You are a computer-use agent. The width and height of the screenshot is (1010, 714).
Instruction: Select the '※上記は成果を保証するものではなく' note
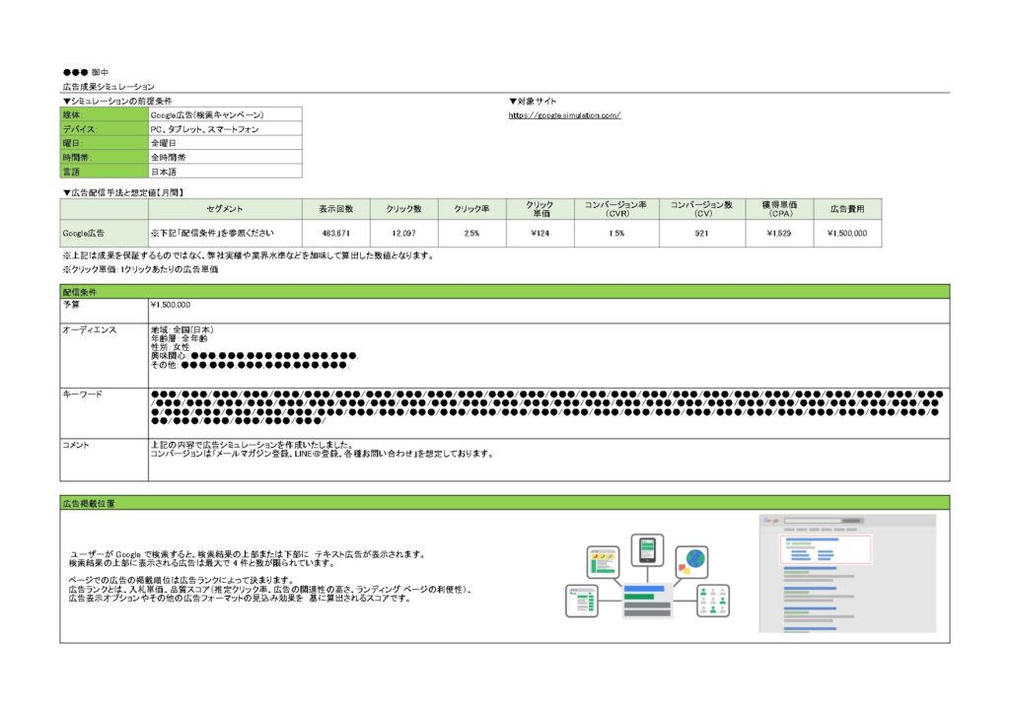click(250, 255)
